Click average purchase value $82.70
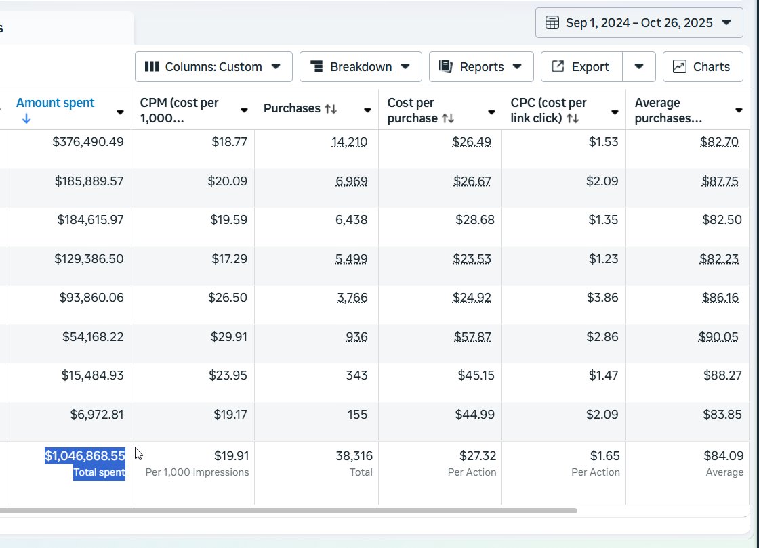Image resolution: width=759 pixels, height=548 pixels. (719, 142)
